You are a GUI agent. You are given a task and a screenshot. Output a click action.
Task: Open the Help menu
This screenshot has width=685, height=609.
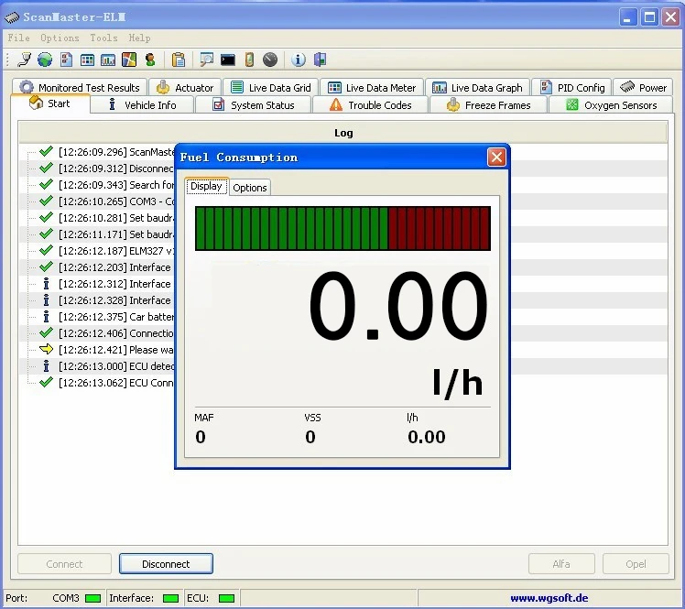coord(139,38)
